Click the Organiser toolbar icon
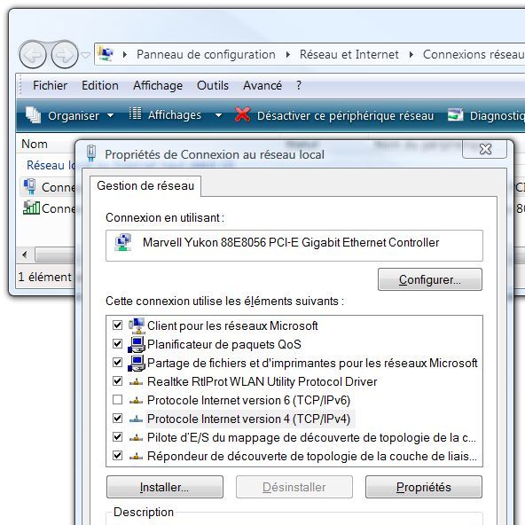This screenshot has height=525, width=525. pyautogui.click(x=33, y=115)
